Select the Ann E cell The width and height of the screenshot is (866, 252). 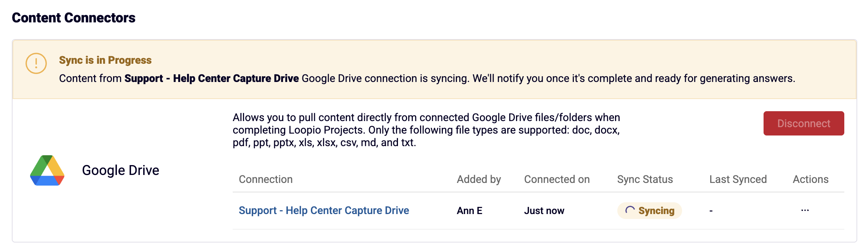470,211
